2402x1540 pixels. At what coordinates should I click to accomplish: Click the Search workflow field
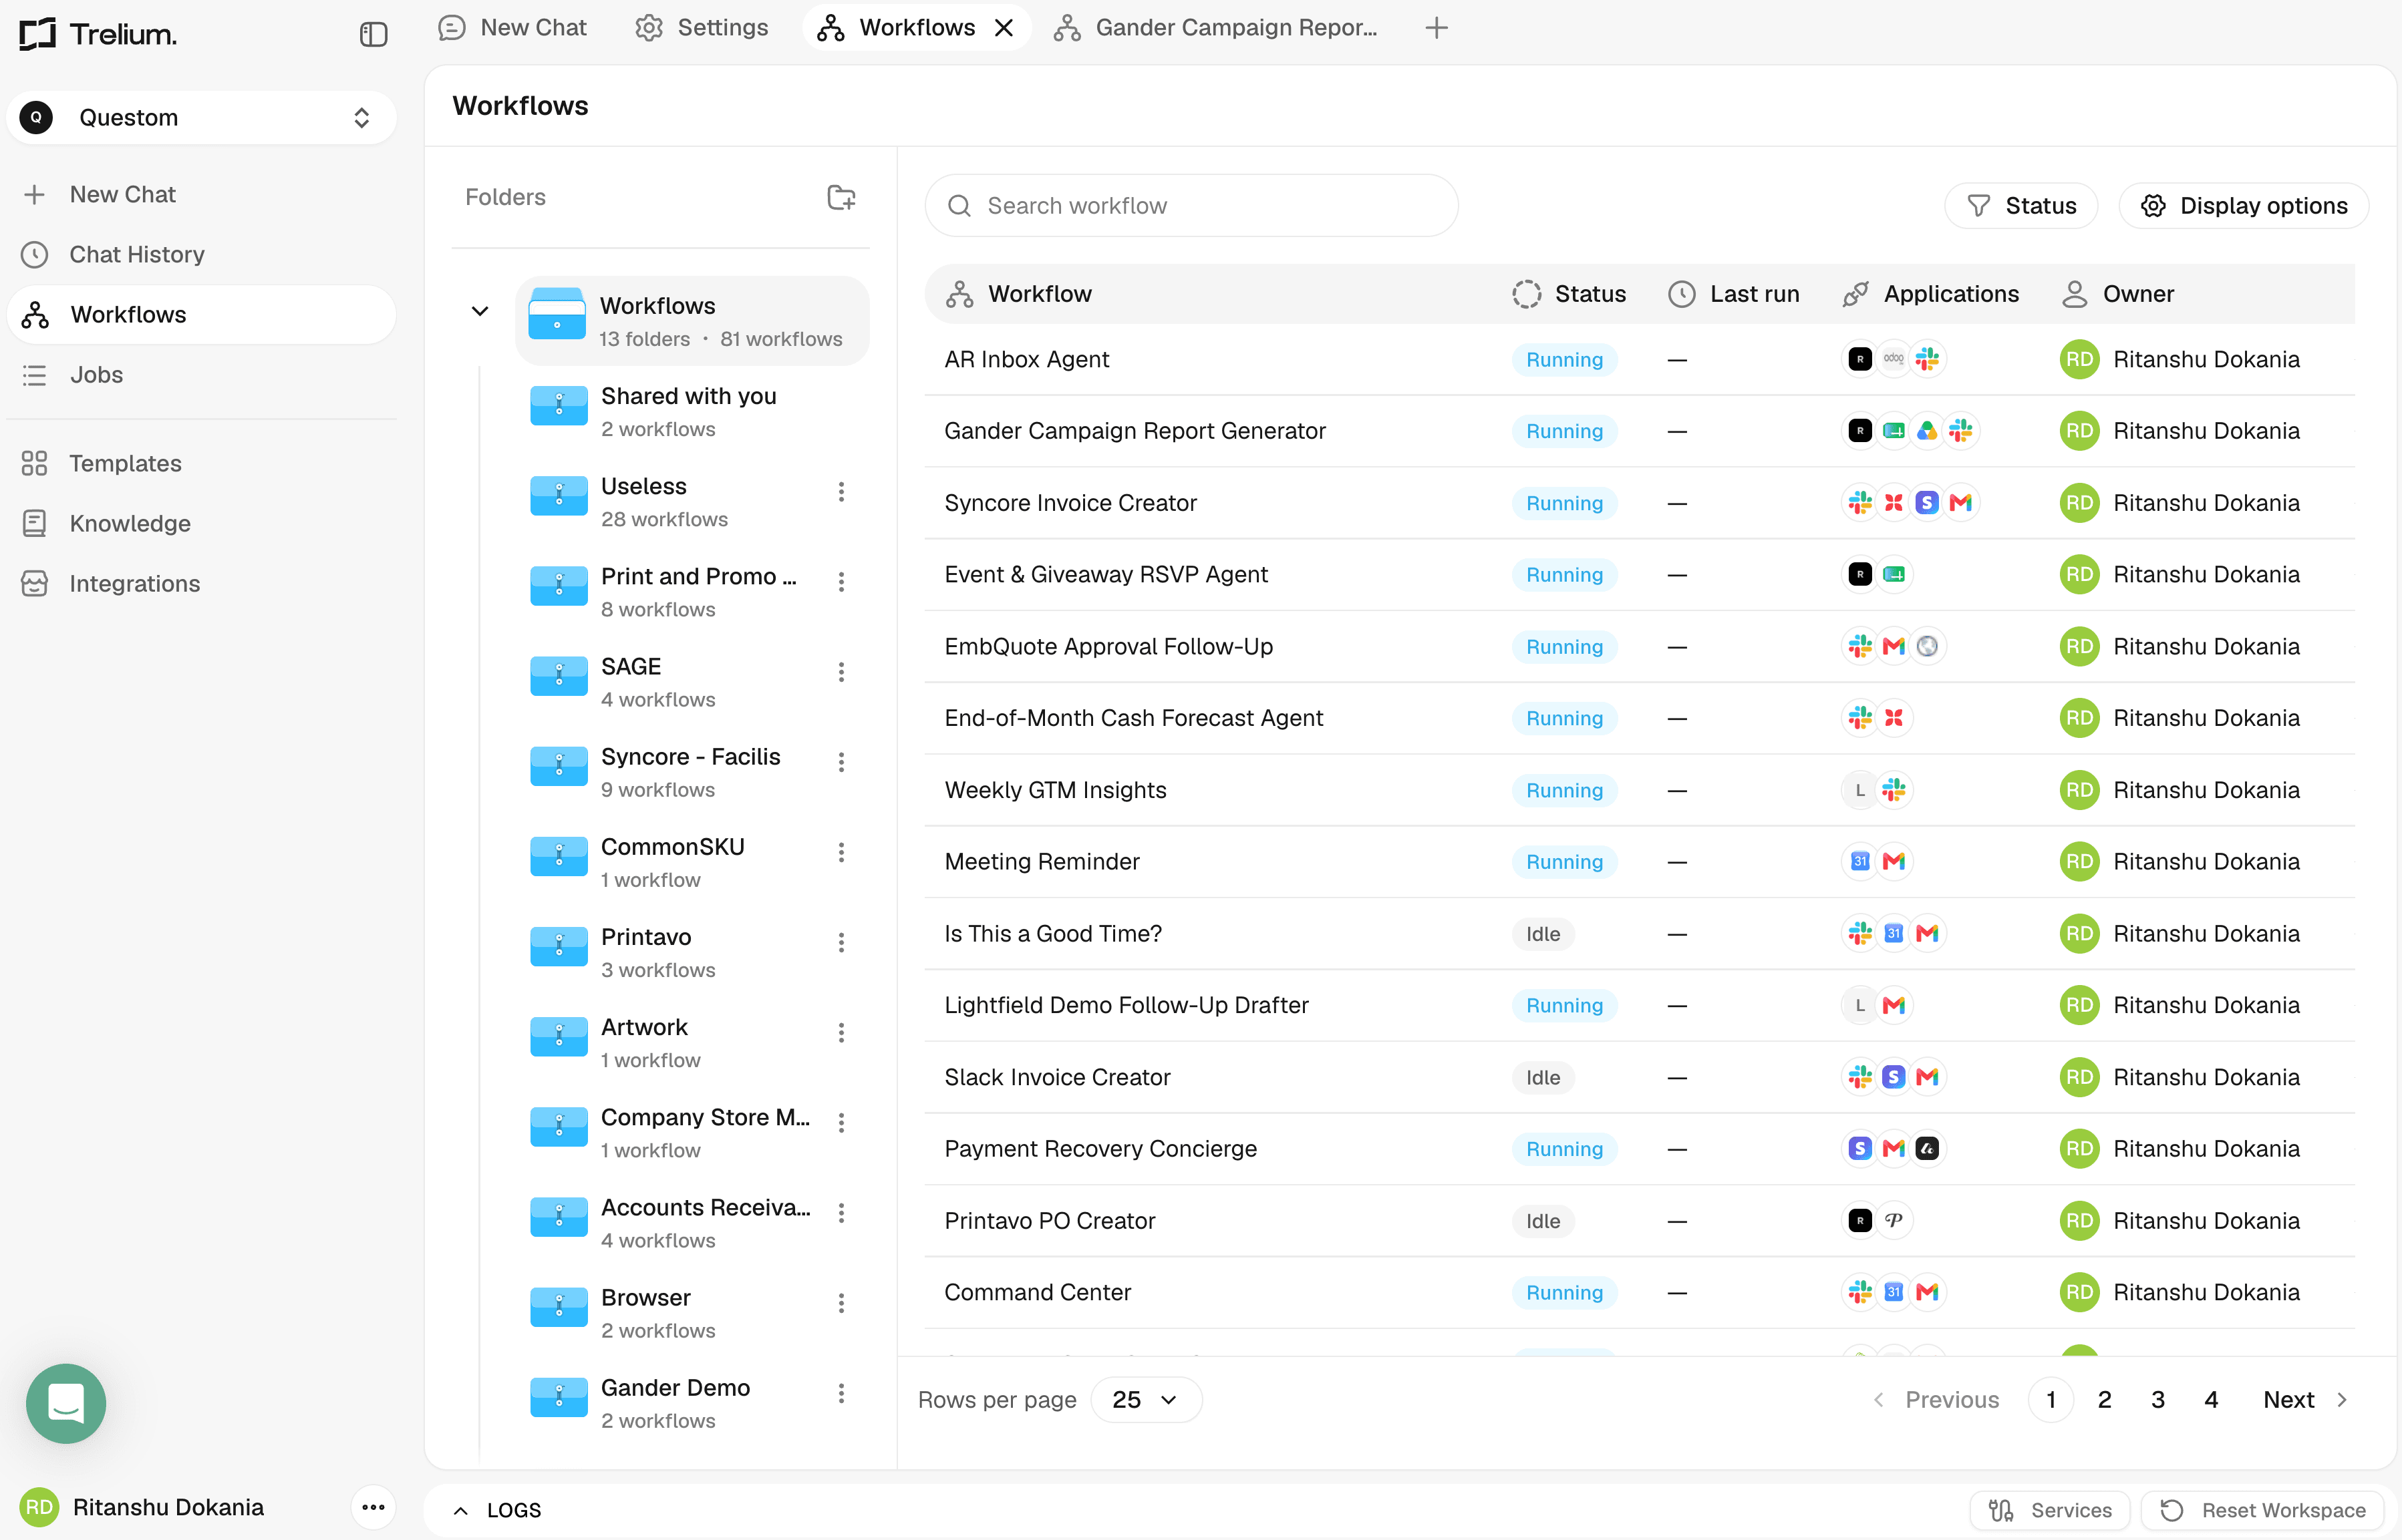pos(1191,206)
